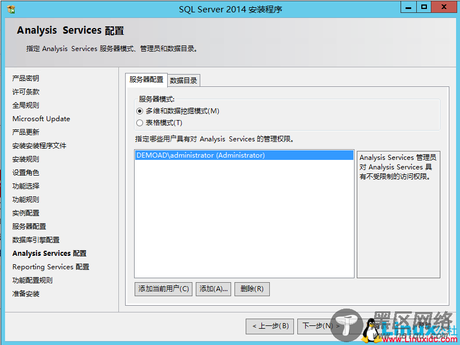
Task: Click 产品密钥 step in sidebar
Action: (25, 79)
